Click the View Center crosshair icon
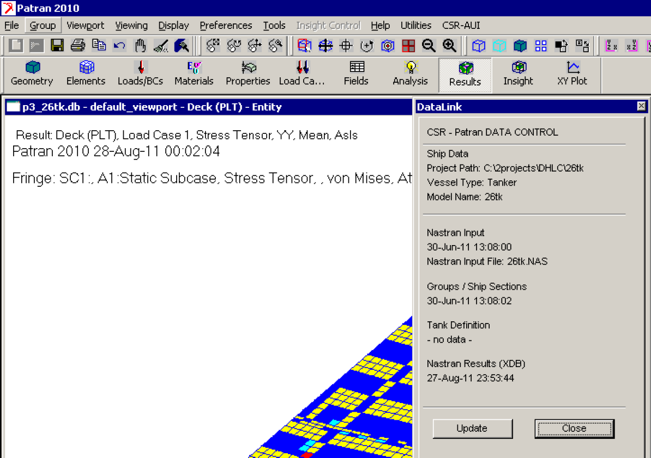 click(346, 45)
